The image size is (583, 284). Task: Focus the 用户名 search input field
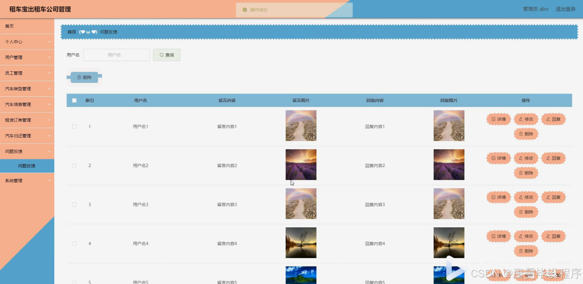[x=117, y=55]
